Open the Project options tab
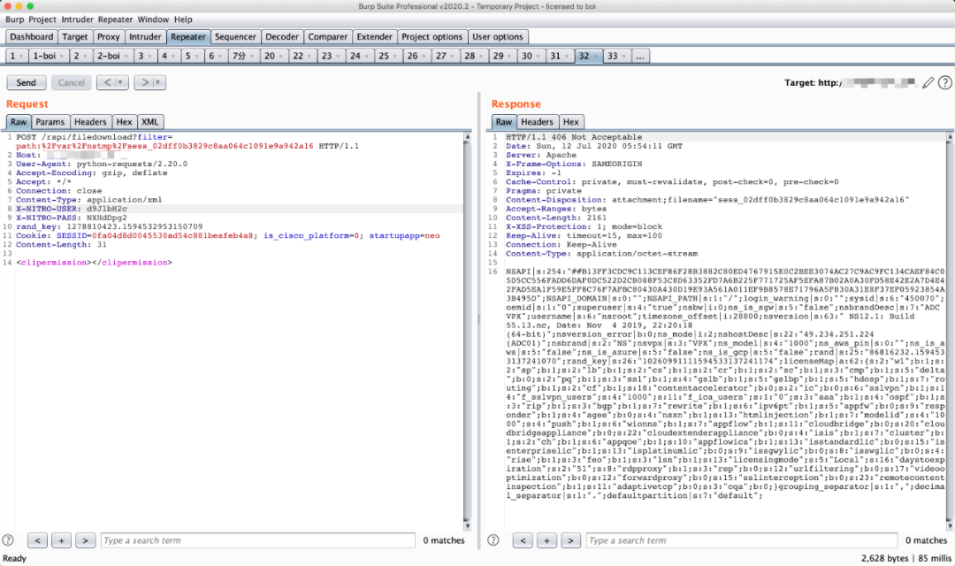The image size is (955, 566). coord(432,36)
